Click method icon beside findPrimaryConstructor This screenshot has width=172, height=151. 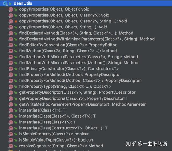click(x=11, y=69)
